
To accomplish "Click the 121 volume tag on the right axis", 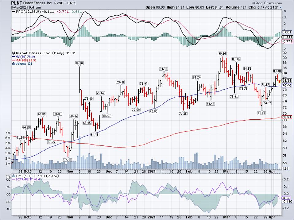I will click(285, 169).
